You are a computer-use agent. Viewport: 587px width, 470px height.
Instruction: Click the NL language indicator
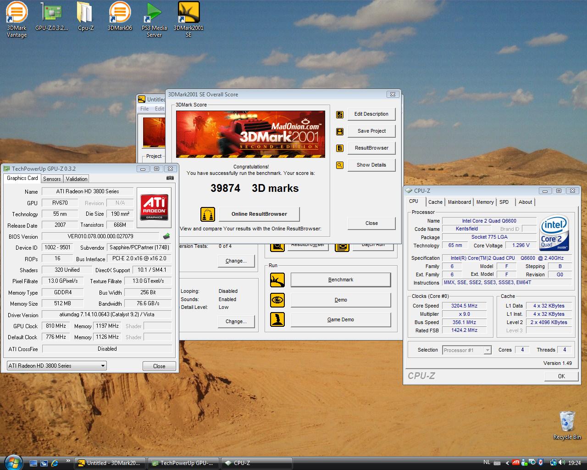487,463
